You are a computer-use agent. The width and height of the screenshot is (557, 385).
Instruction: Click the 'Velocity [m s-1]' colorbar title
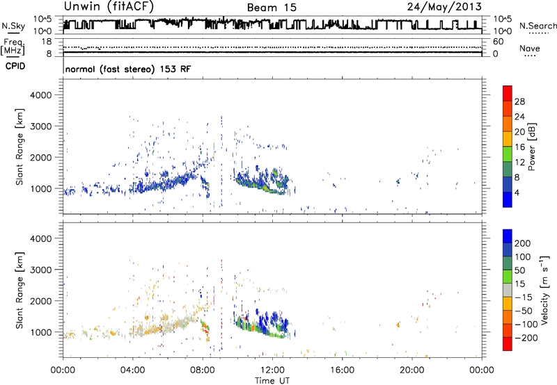545,290
